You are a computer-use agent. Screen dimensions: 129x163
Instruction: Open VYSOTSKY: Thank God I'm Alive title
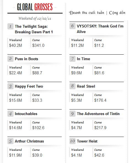(x=100, y=29)
